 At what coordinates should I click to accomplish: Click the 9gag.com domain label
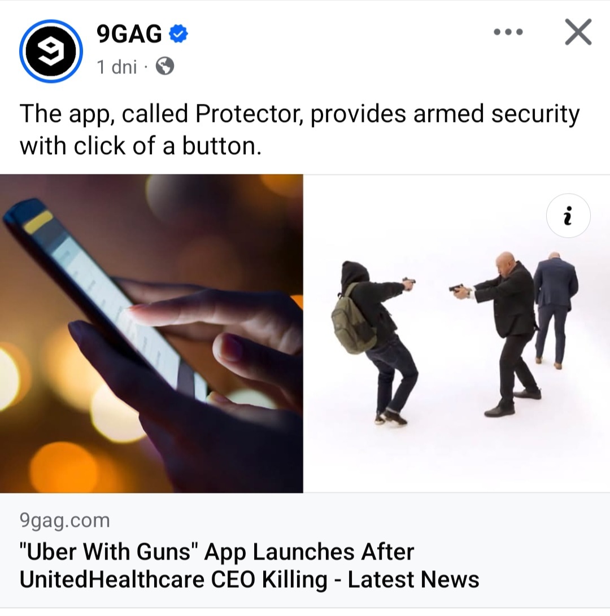click(65, 520)
